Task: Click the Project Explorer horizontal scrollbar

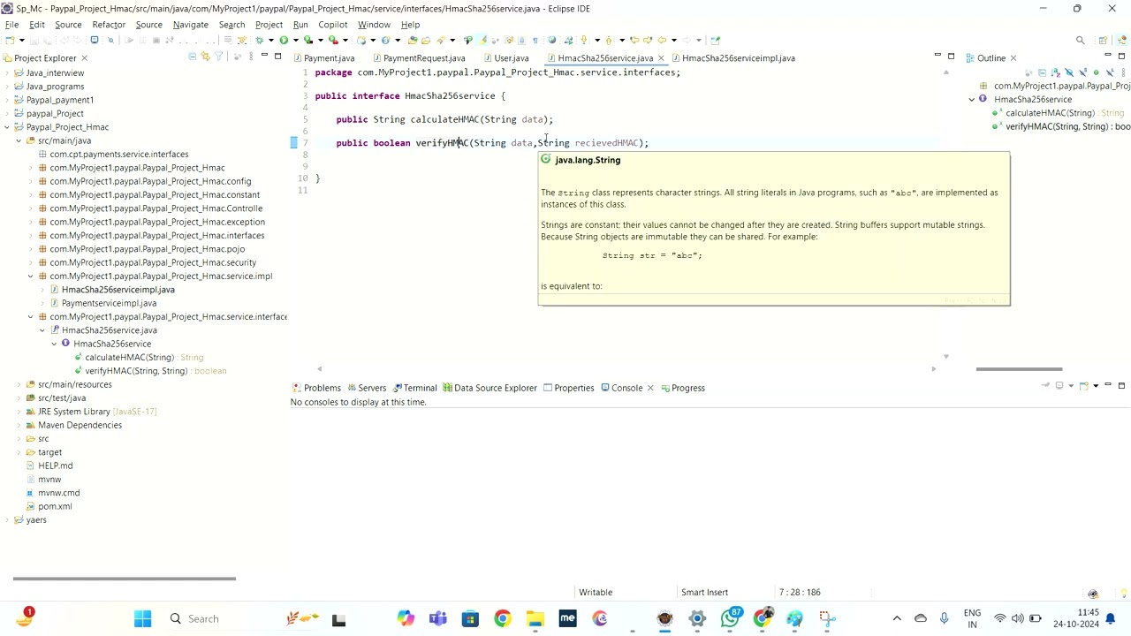Action: click(x=124, y=579)
